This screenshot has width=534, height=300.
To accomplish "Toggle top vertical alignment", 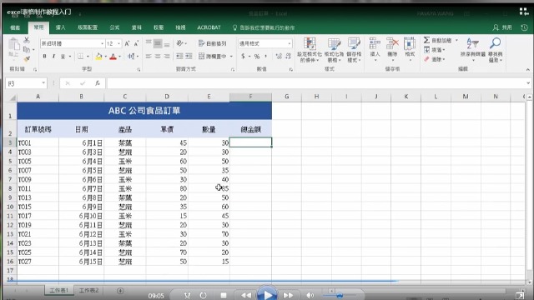I will coord(149,43).
